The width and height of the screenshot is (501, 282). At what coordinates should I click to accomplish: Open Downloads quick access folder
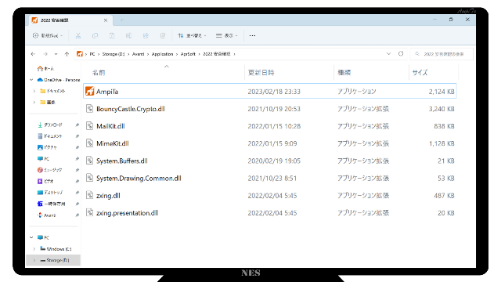coord(50,125)
